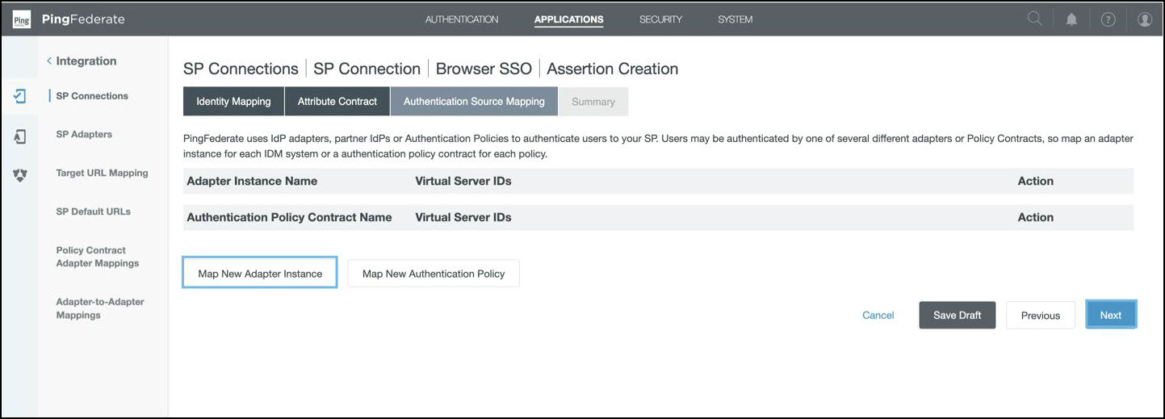Viewport: 1165px width, 419px height.
Task: Click the help question mark icon
Action: click(1108, 19)
